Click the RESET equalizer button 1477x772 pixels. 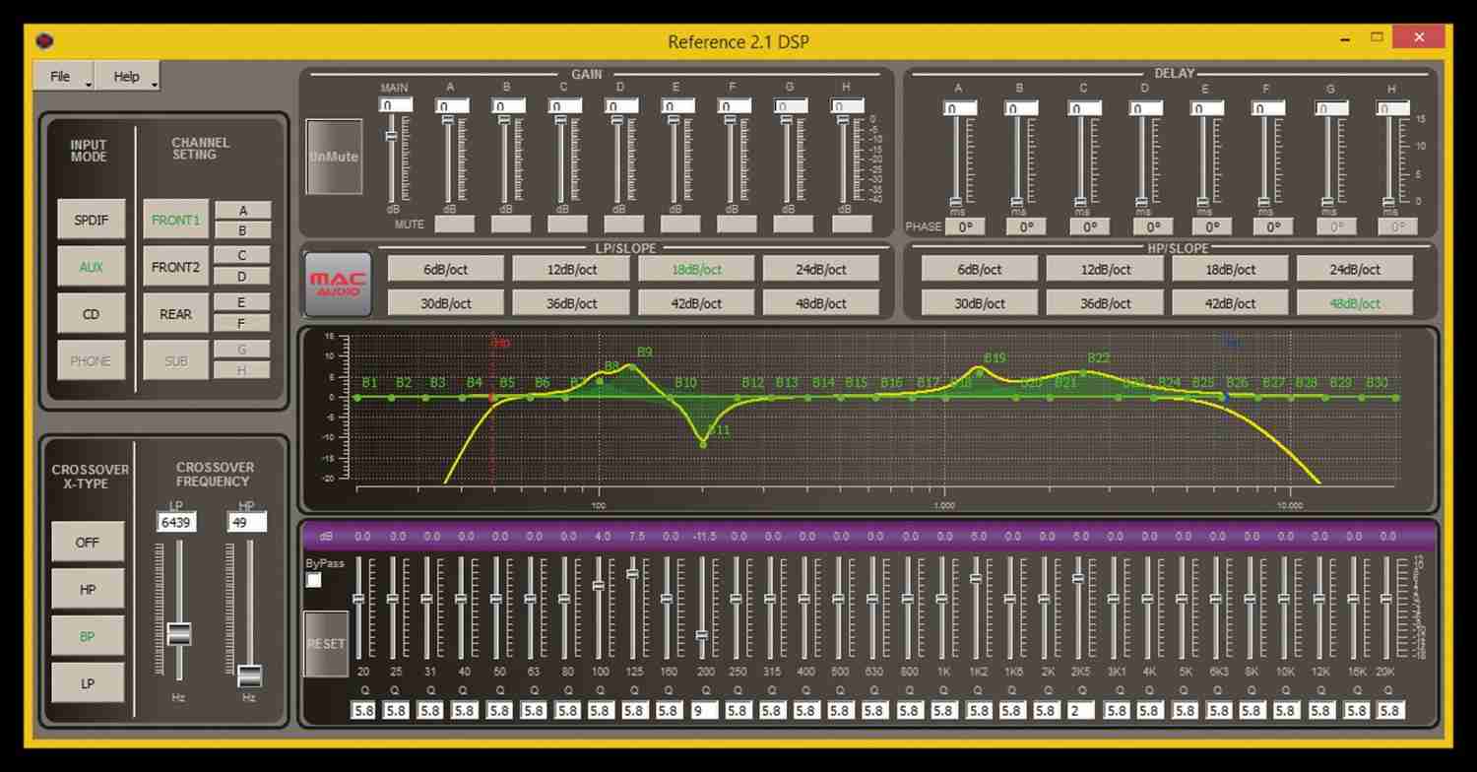point(326,644)
